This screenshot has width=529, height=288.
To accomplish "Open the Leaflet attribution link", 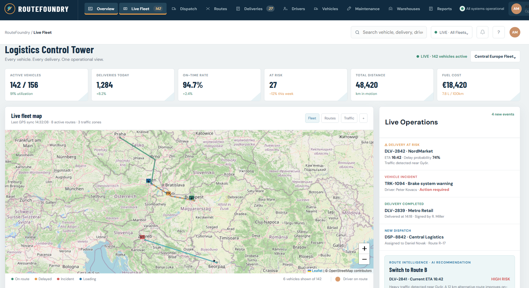I will [315, 271].
